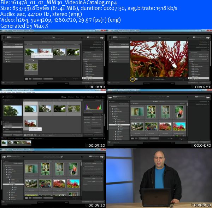Select Grid view icon in the 00:05:20 frame
The image size is (212, 208).
[x=26, y=198]
